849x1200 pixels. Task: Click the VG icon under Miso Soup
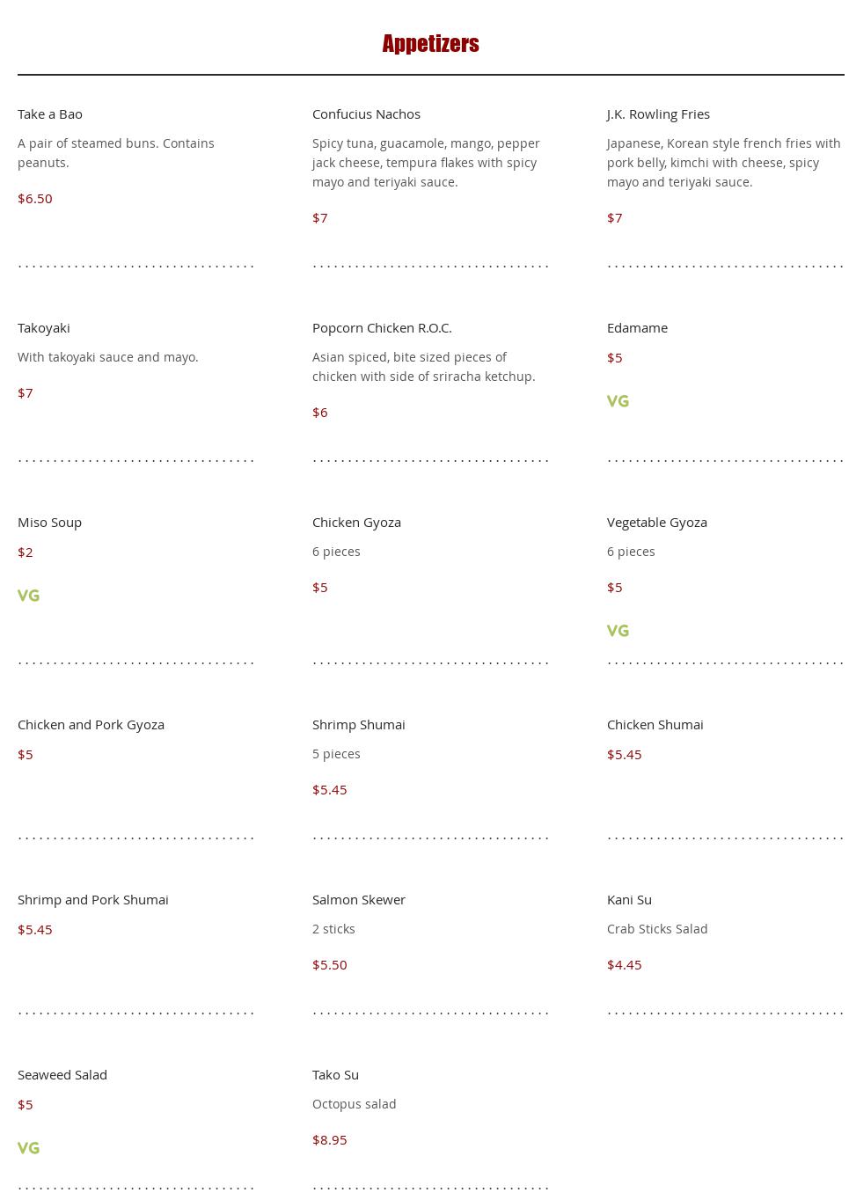[x=28, y=596]
